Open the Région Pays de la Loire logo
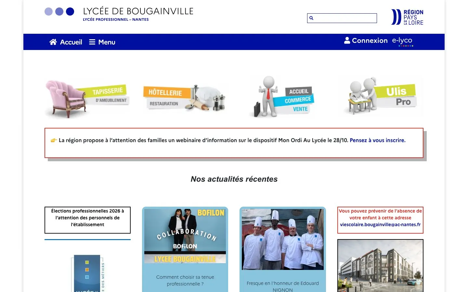Viewport: 468px width, 292px height. tap(407, 17)
